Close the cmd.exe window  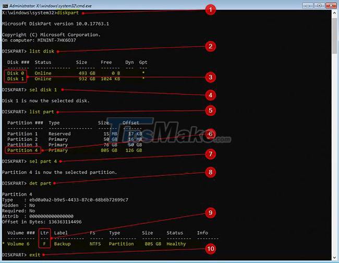click(331, 6)
